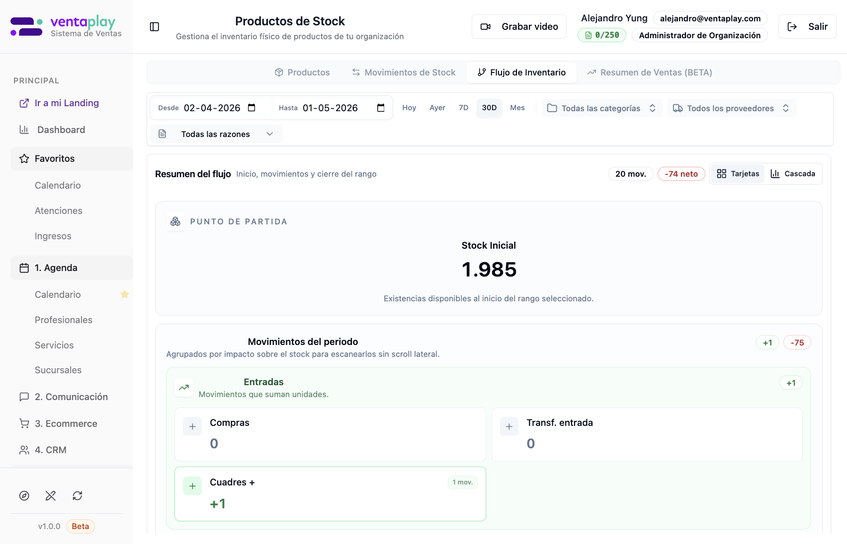The height and width of the screenshot is (544, 847).
Task: Open Todas las razones dropdown
Action: click(x=216, y=134)
